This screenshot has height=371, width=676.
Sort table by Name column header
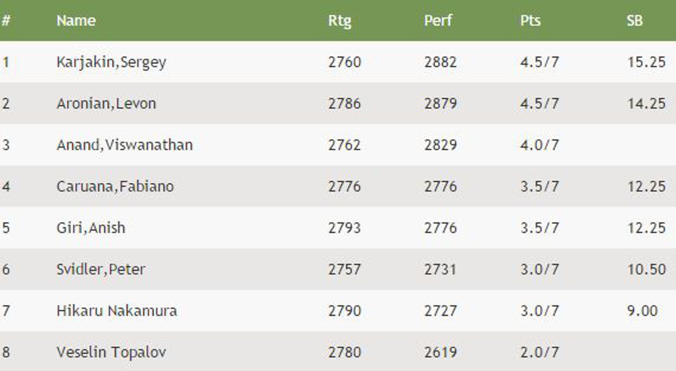(x=76, y=20)
